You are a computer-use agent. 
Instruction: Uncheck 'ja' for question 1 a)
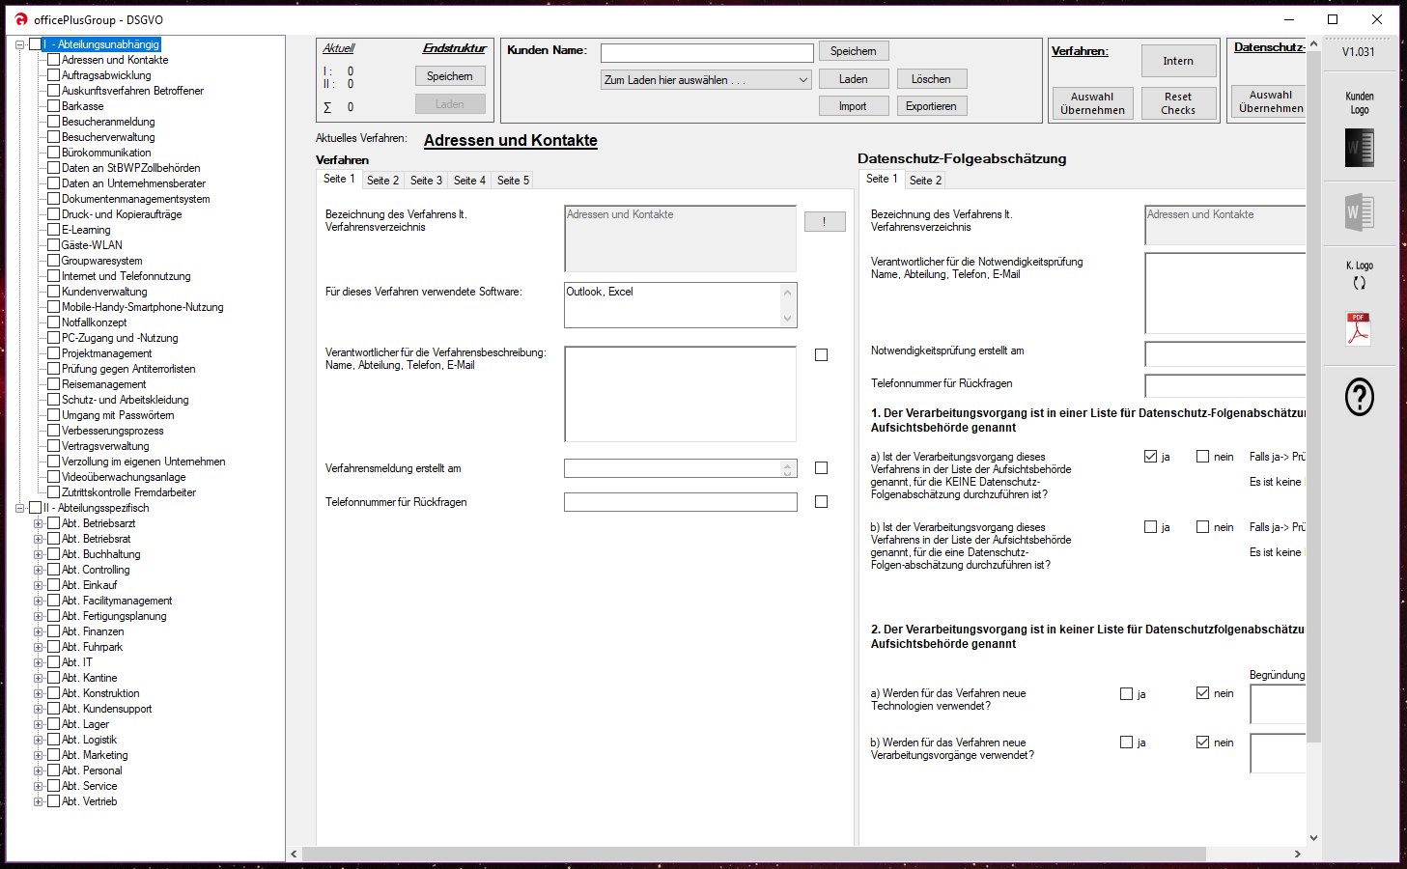pos(1150,457)
